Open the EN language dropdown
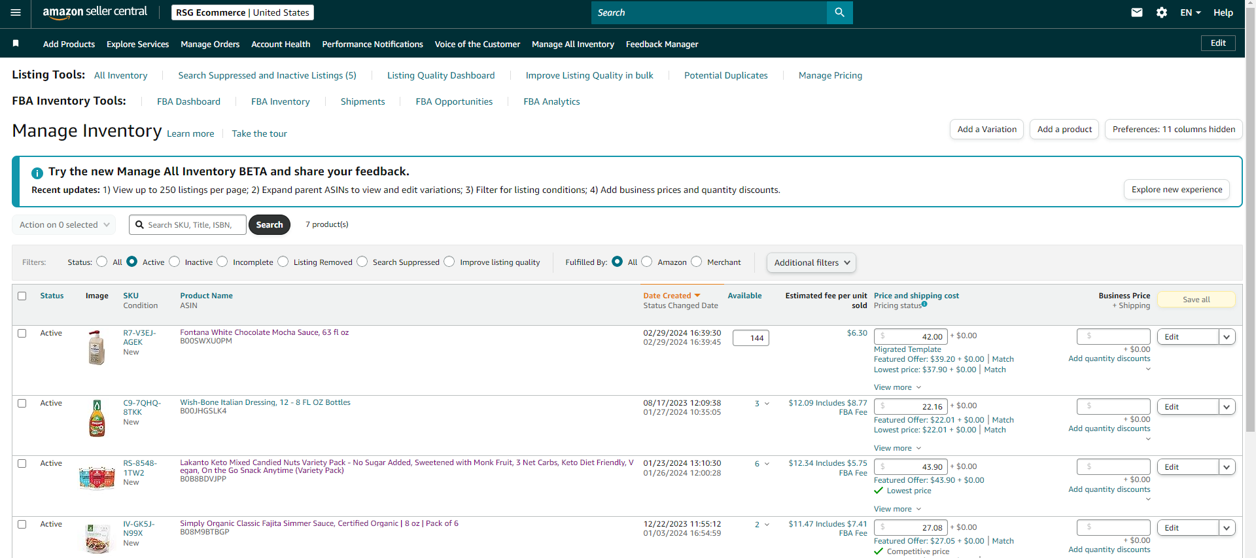 1190,12
